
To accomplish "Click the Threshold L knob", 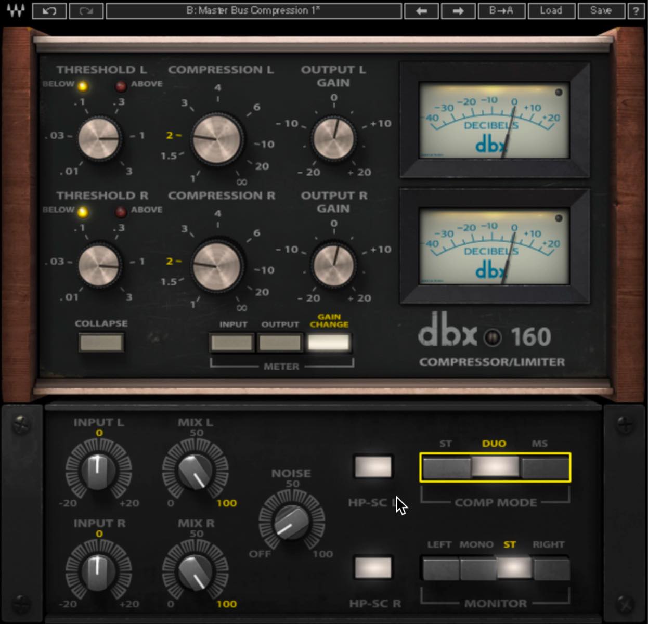I will pyautogui.click(x=99, y=139).
